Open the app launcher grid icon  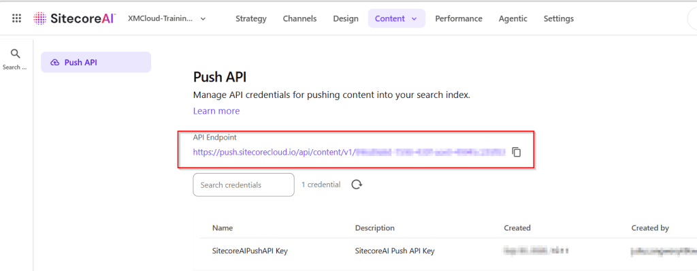(16, 18)
